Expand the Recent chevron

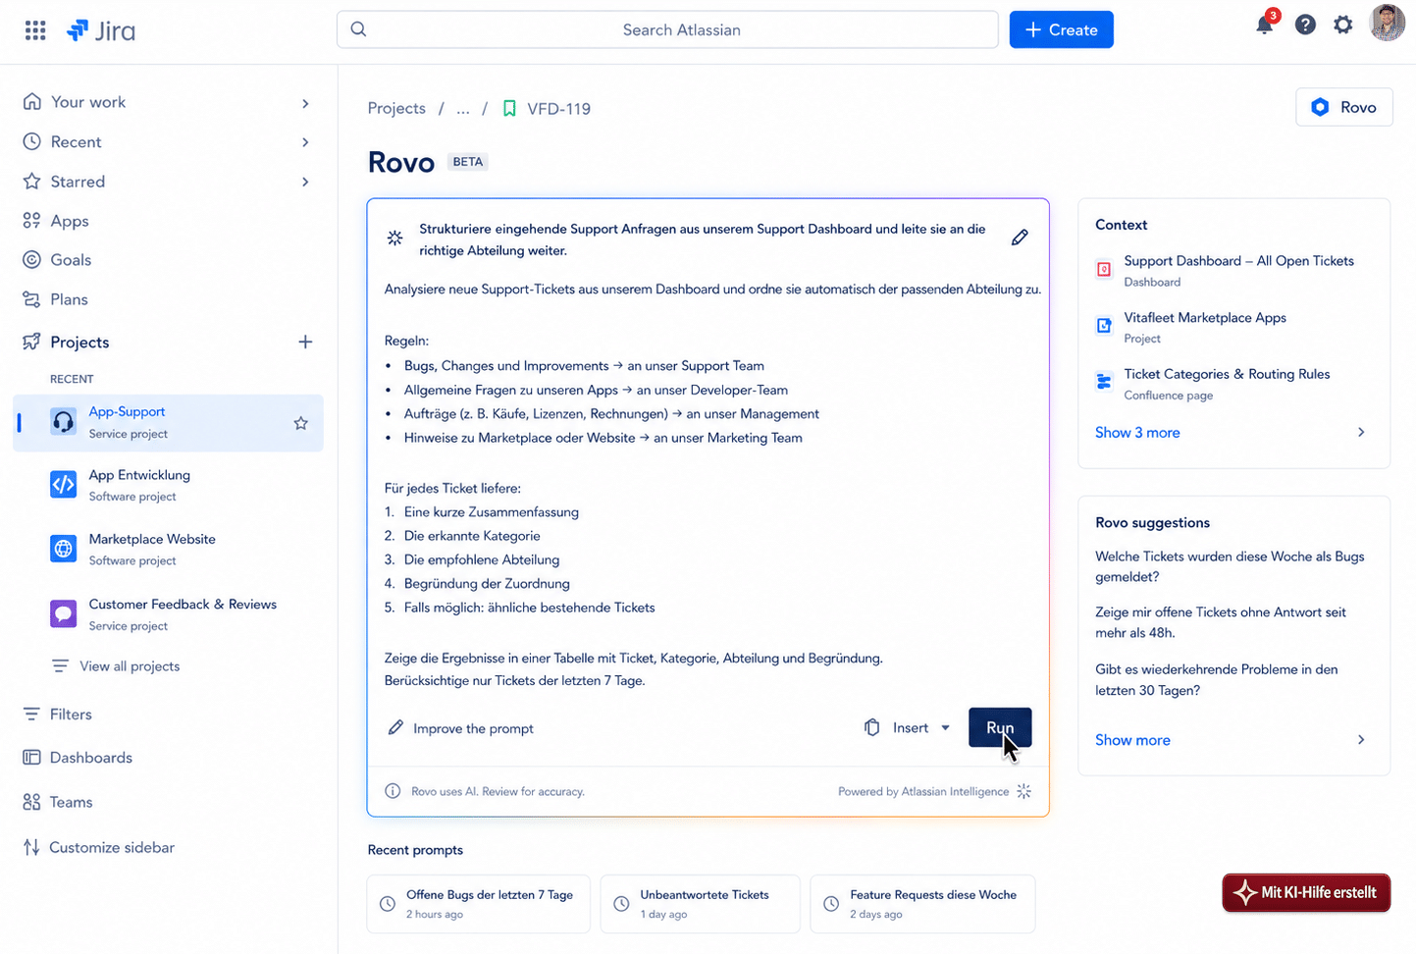(305, 142)
